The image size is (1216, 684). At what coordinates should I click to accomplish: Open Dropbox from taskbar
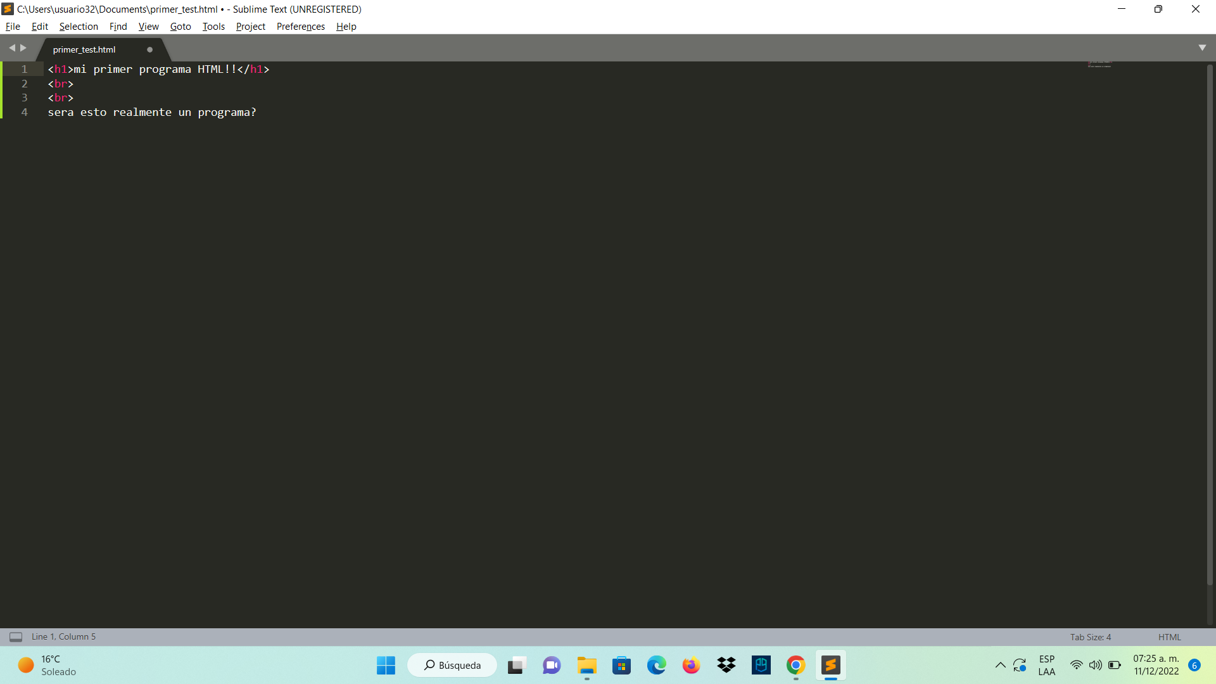click(726, 665)
